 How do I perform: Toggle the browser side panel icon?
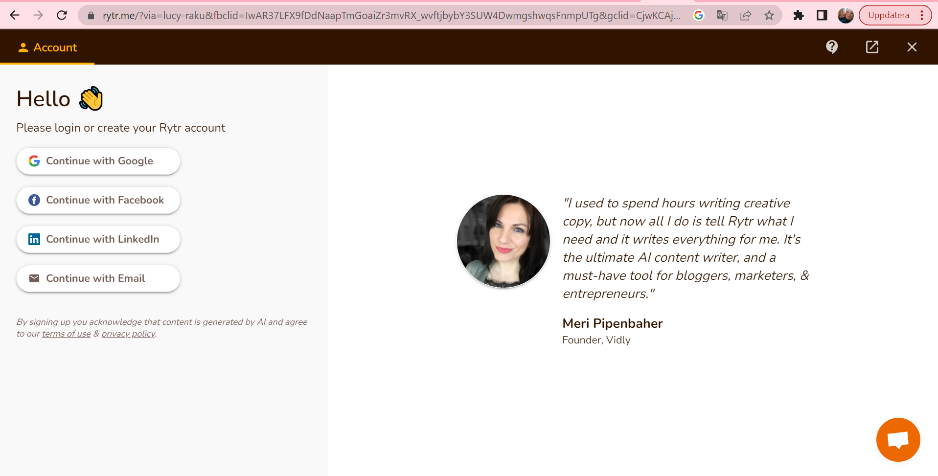[822, 16]
